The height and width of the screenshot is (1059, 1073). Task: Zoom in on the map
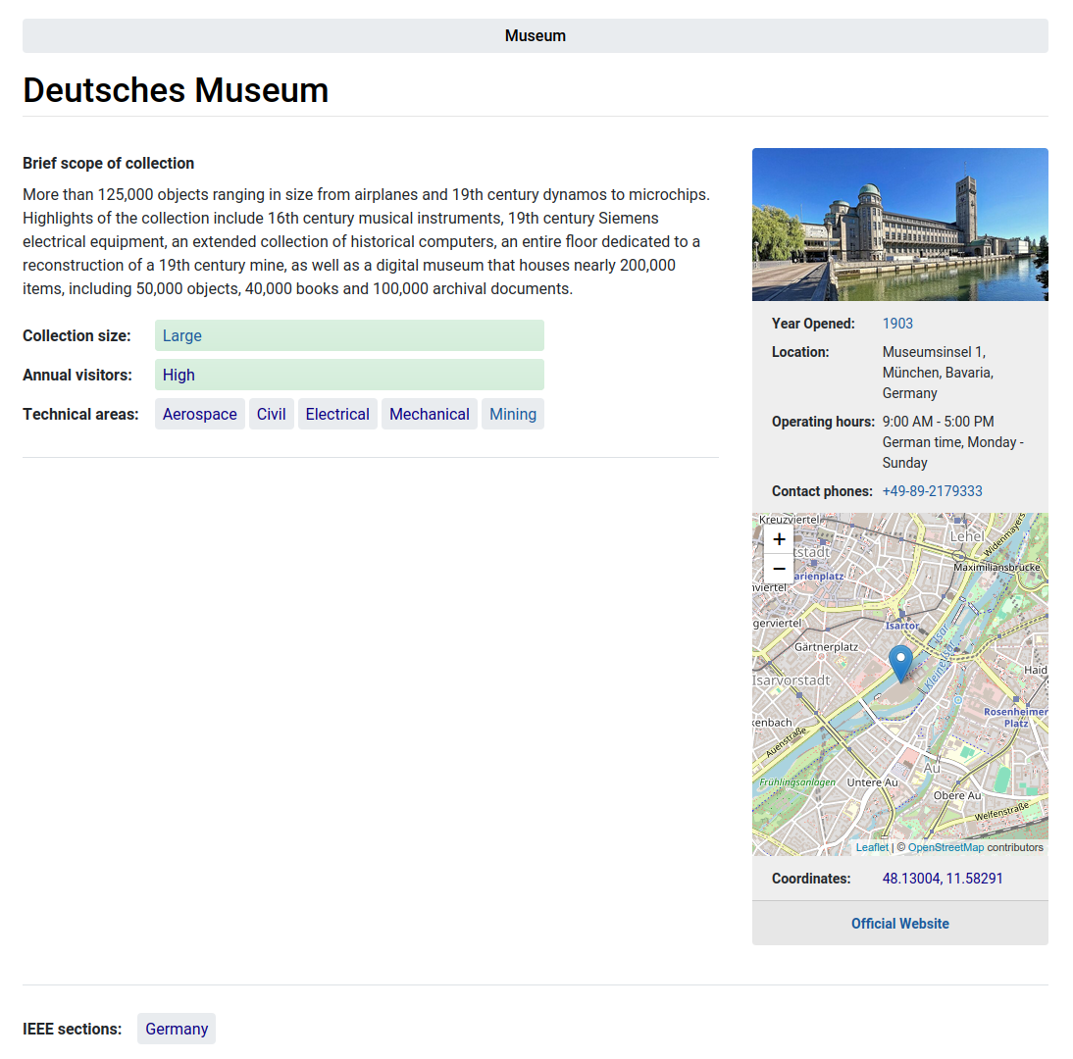coord(779,539)
